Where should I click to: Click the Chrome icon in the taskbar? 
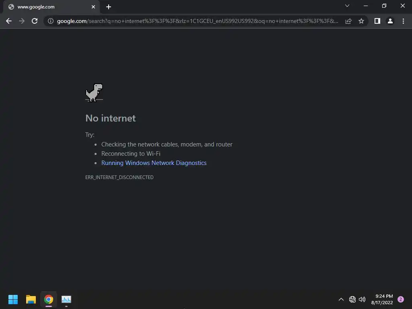click(x=49, y=299)
